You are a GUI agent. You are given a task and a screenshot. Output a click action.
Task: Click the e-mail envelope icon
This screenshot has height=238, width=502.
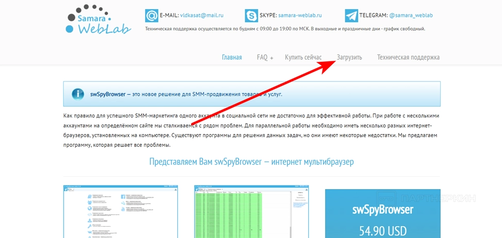[x=152, y=15]
